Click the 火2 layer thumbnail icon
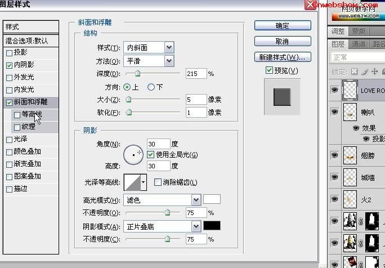 [351, 199]
